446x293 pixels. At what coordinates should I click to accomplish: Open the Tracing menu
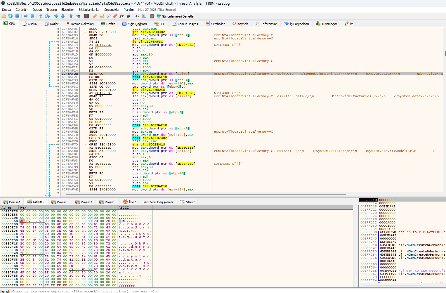(52, 10)
